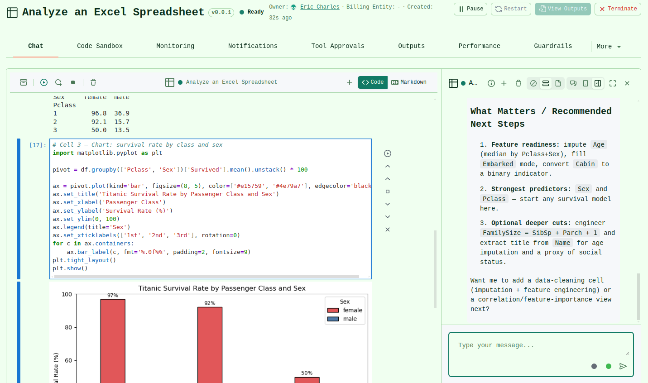648x383 pixels.
Task: Click the horizontal scrollbar under code cell
Action: click(206, 276)
